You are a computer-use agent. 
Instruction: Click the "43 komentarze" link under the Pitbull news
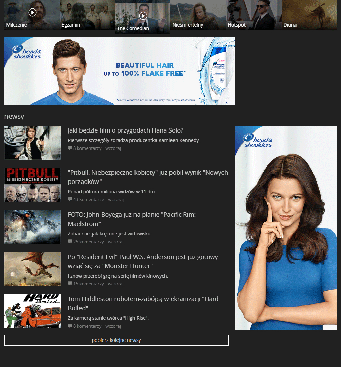point(88,199)
